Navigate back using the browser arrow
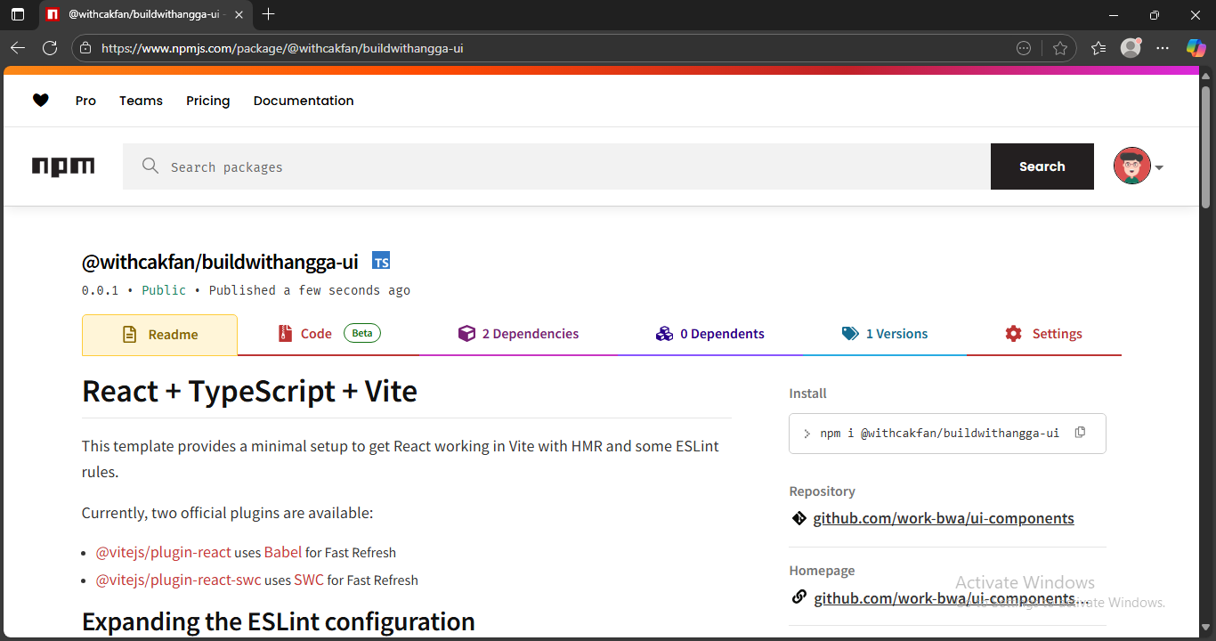1216x641 pixels. pyautogui.click(x=18, y=48)
